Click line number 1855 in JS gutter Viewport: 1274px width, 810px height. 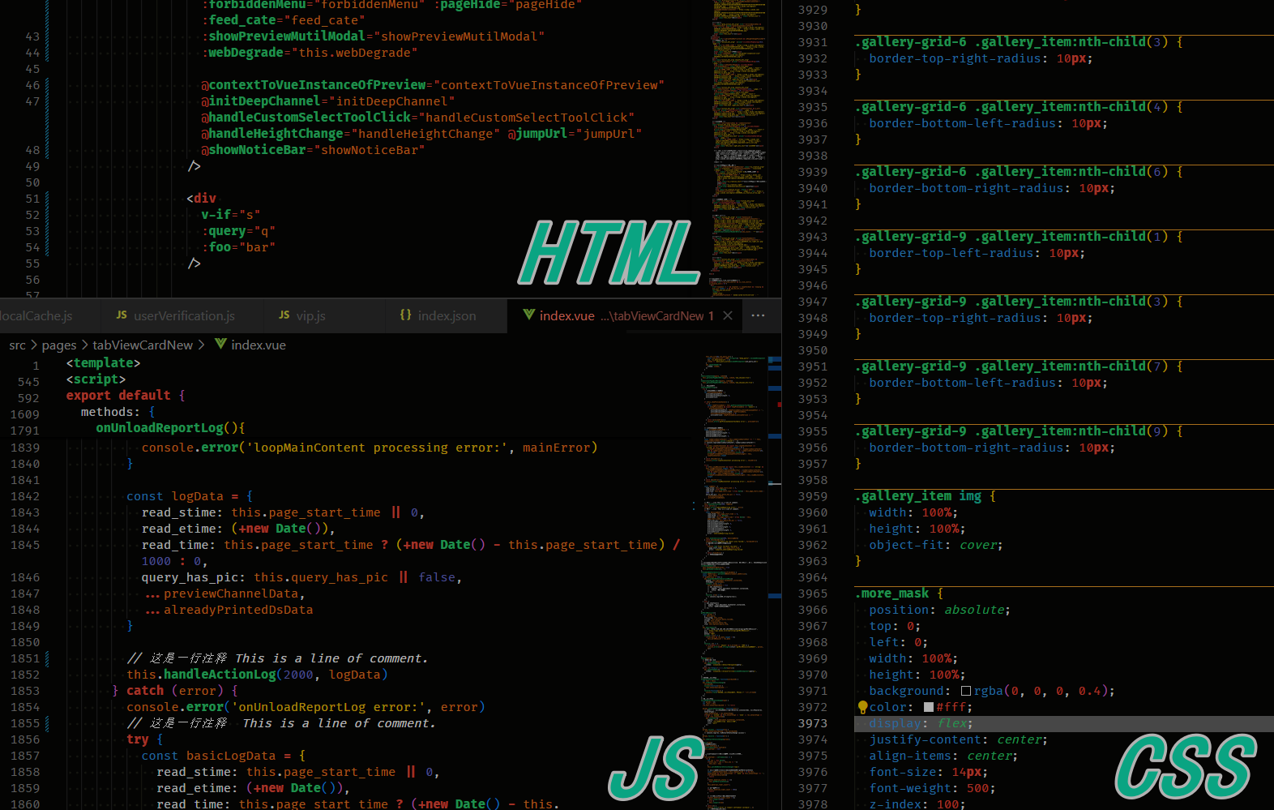[24, 723]
